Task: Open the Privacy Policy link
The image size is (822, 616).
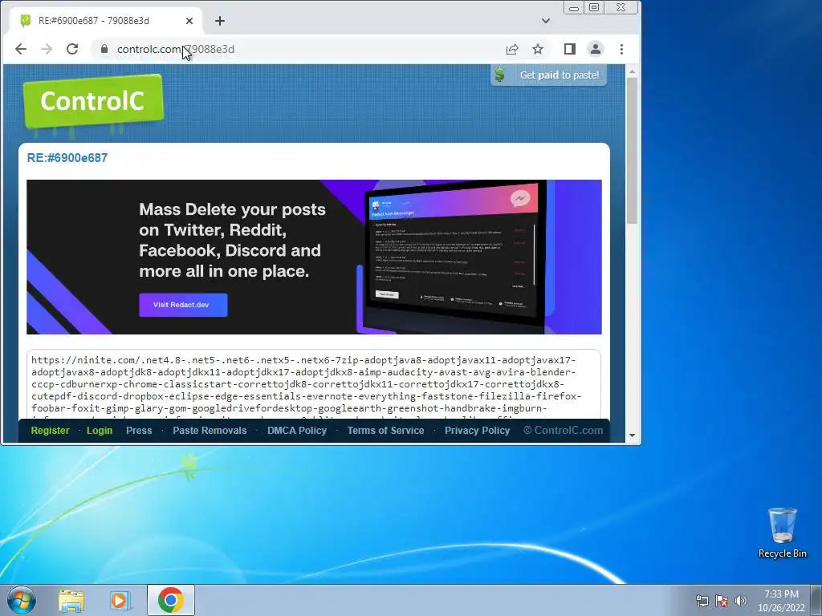Action: tap(477, 431)
